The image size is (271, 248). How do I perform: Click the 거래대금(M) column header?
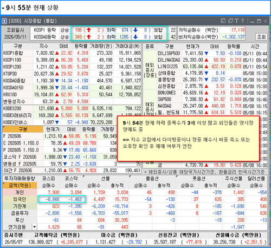click(x=127, y=46)
